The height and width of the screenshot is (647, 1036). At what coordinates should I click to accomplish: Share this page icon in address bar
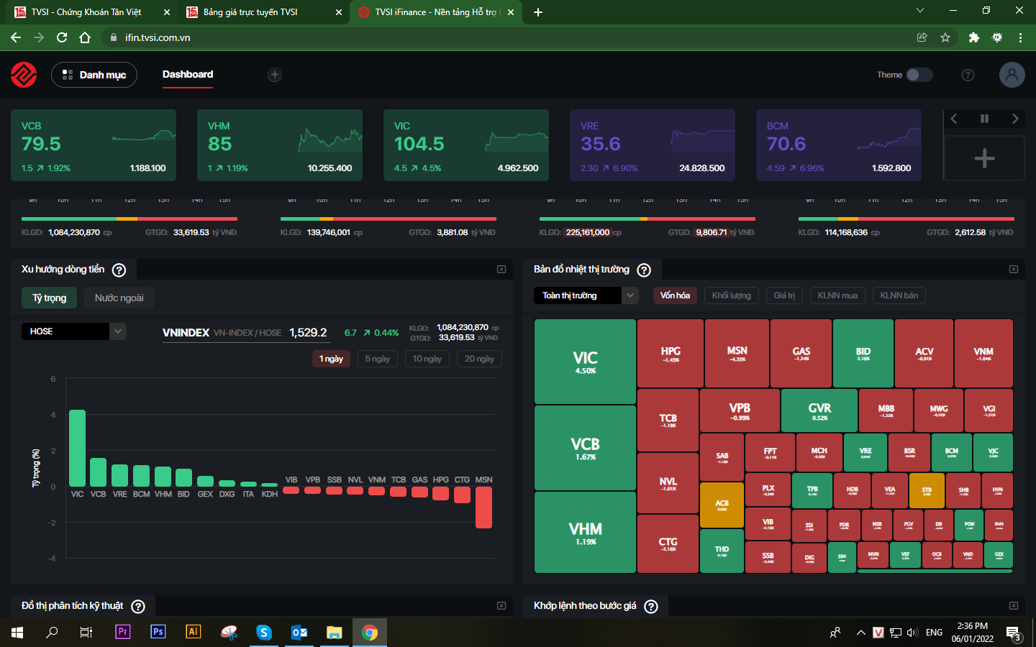922,37
